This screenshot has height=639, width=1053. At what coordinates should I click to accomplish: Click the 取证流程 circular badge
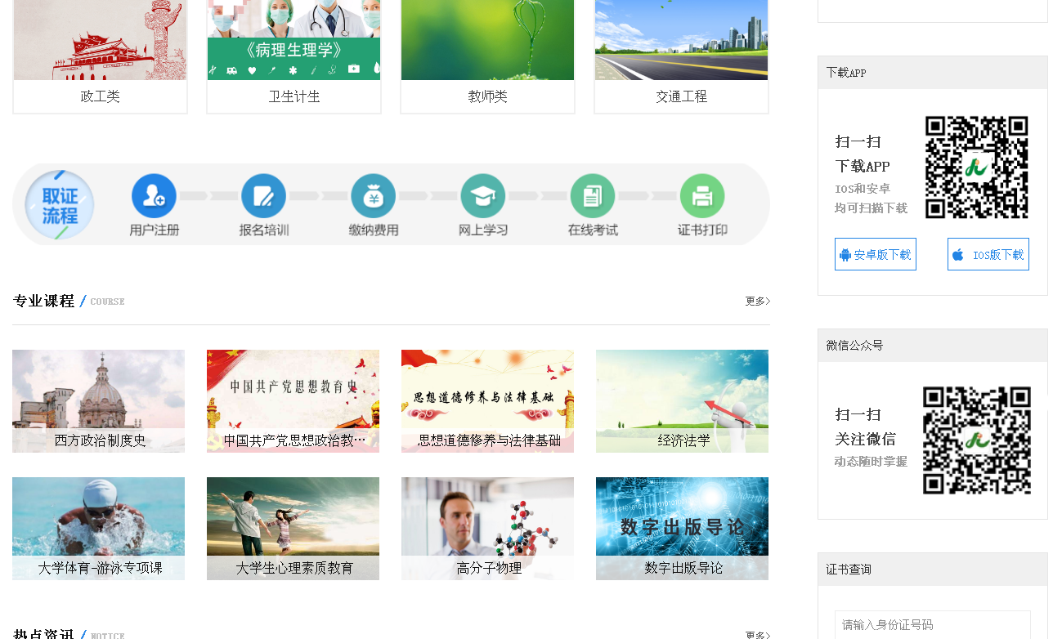[60, 205]
